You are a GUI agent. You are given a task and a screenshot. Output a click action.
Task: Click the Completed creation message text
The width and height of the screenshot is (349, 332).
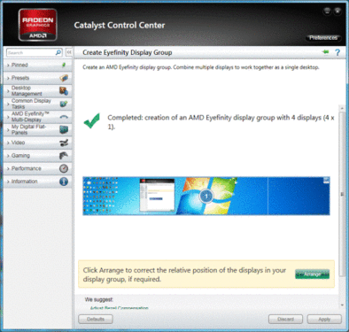(x=221, y=122)
